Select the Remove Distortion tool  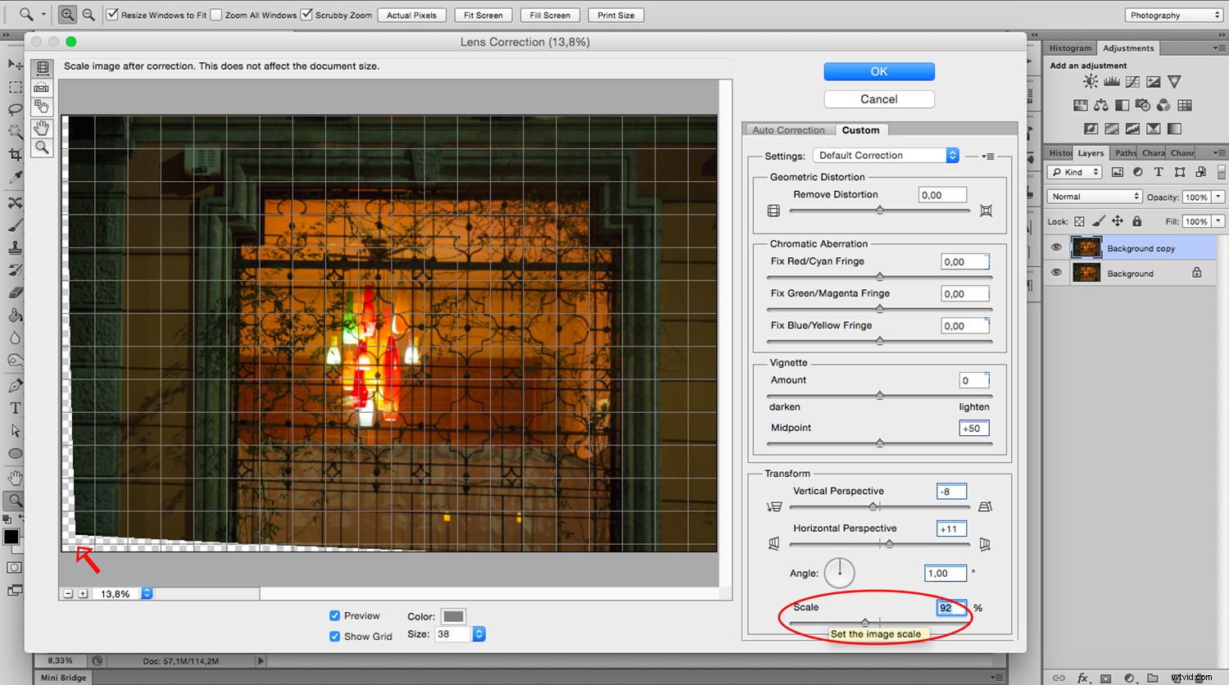tap(42, 69)
